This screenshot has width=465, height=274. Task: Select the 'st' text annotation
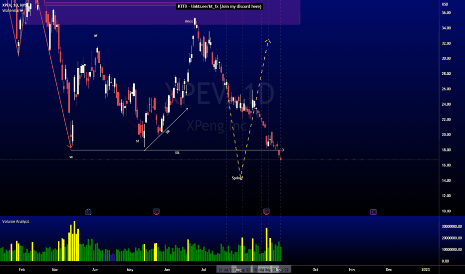coord(137,141)
